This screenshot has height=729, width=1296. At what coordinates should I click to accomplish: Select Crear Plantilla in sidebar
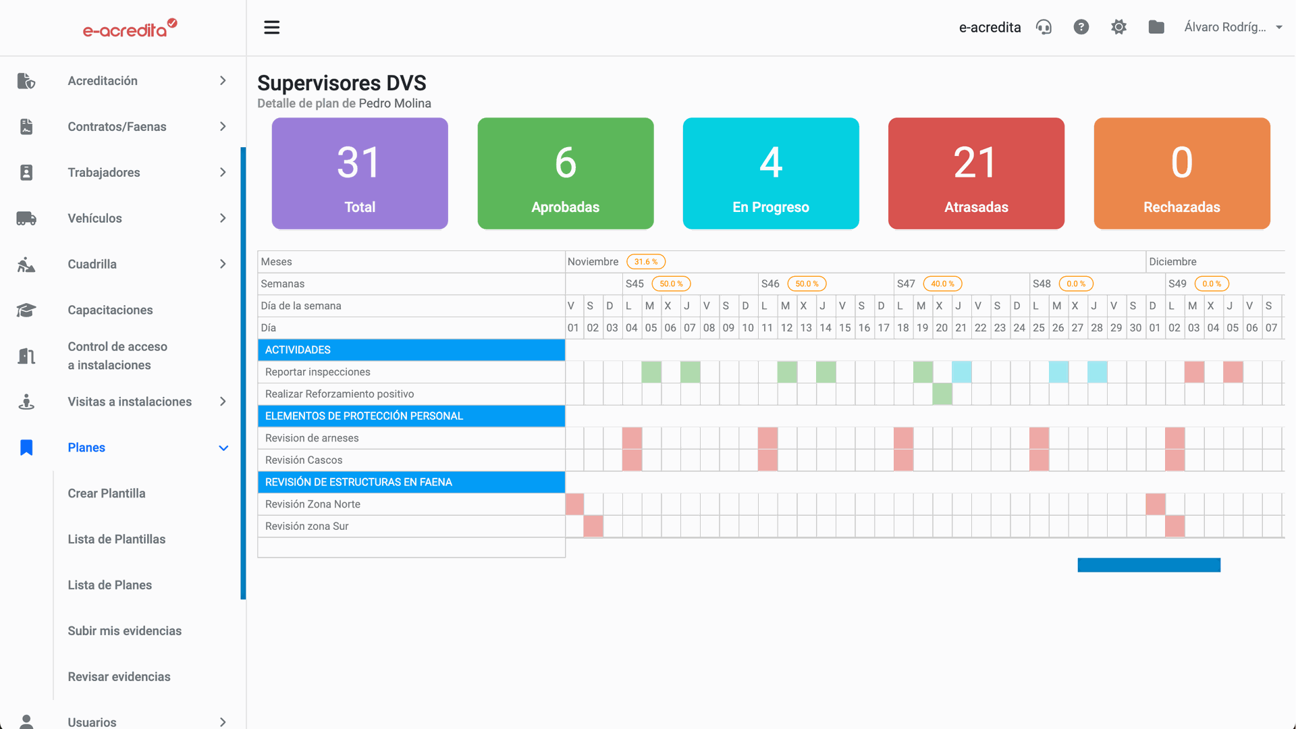point(106,493)
